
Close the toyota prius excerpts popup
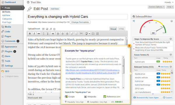coord(129,46)
